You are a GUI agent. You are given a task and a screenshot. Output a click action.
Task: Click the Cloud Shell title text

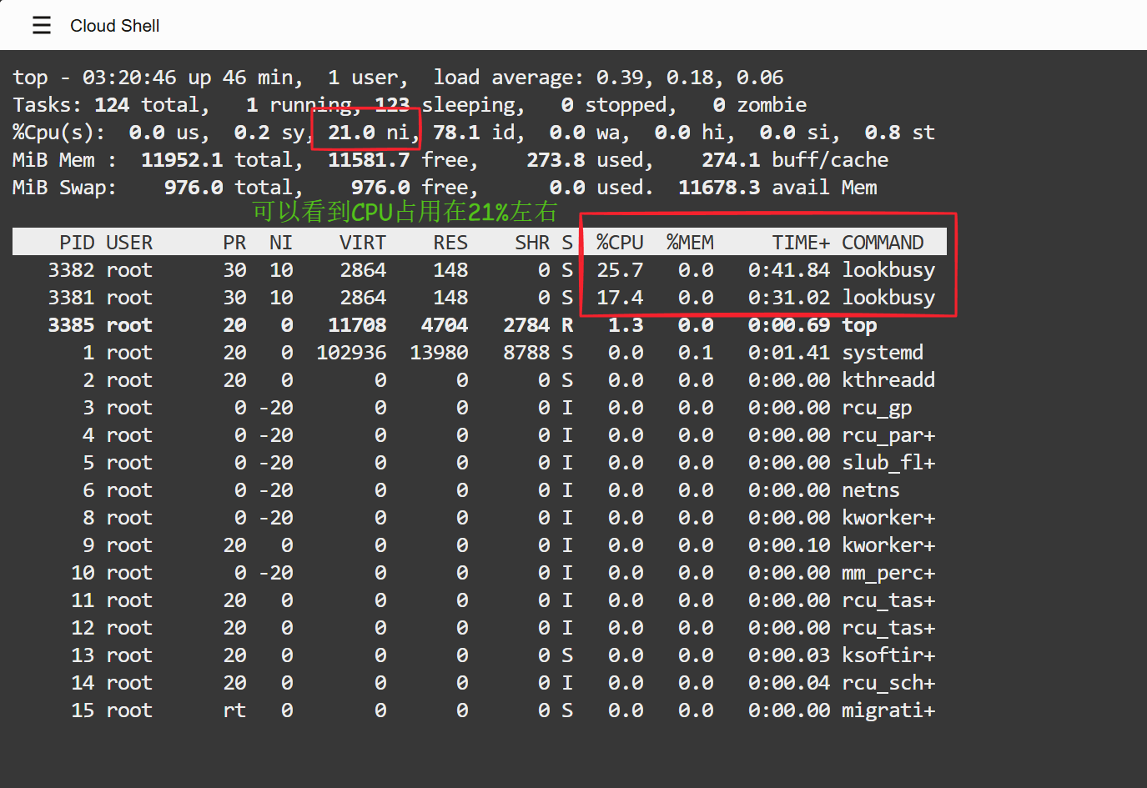click(114, 26)
